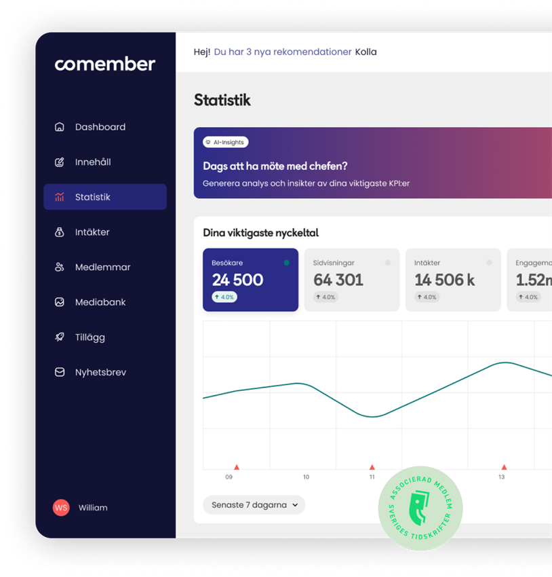
Task: Click the Mediabank image icon
Action: (60, 302)
